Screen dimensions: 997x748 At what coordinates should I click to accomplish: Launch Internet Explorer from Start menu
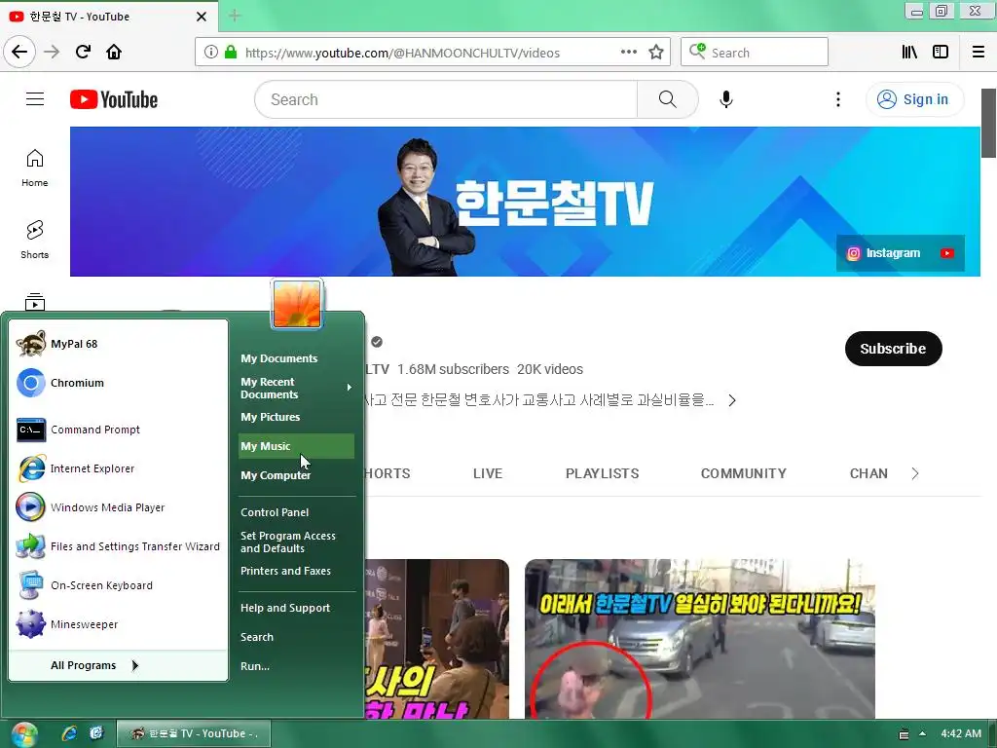point(118,468)
